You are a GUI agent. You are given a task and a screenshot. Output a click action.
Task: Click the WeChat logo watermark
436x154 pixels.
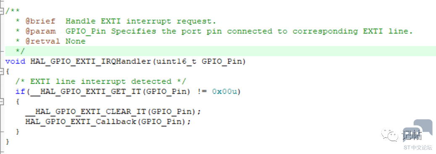(389, 135)
